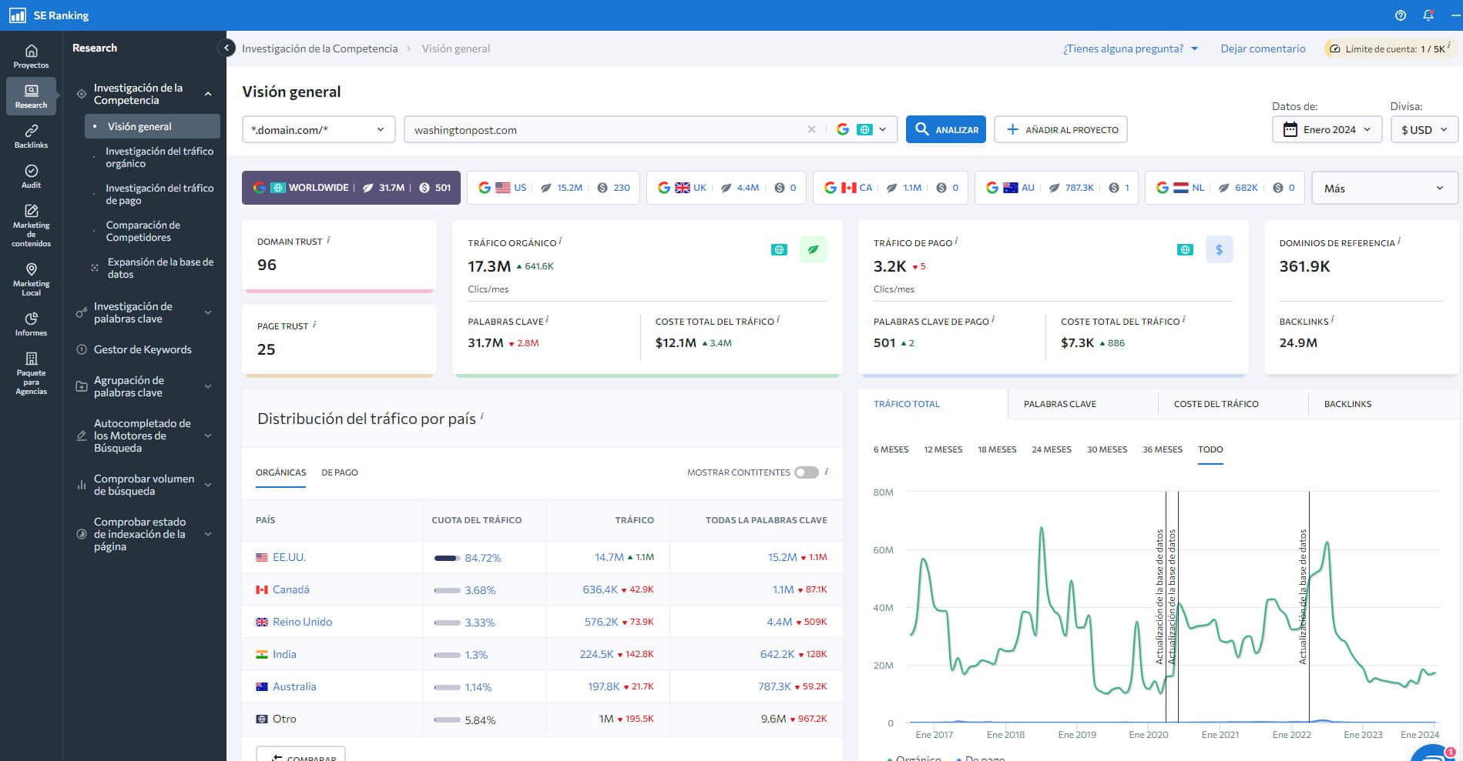Click the SE Ranking logo
The image size is (1463, 761).
[x=49, y=15]
